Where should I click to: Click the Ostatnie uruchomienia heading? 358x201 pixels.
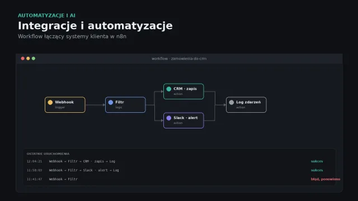(48, 154)
